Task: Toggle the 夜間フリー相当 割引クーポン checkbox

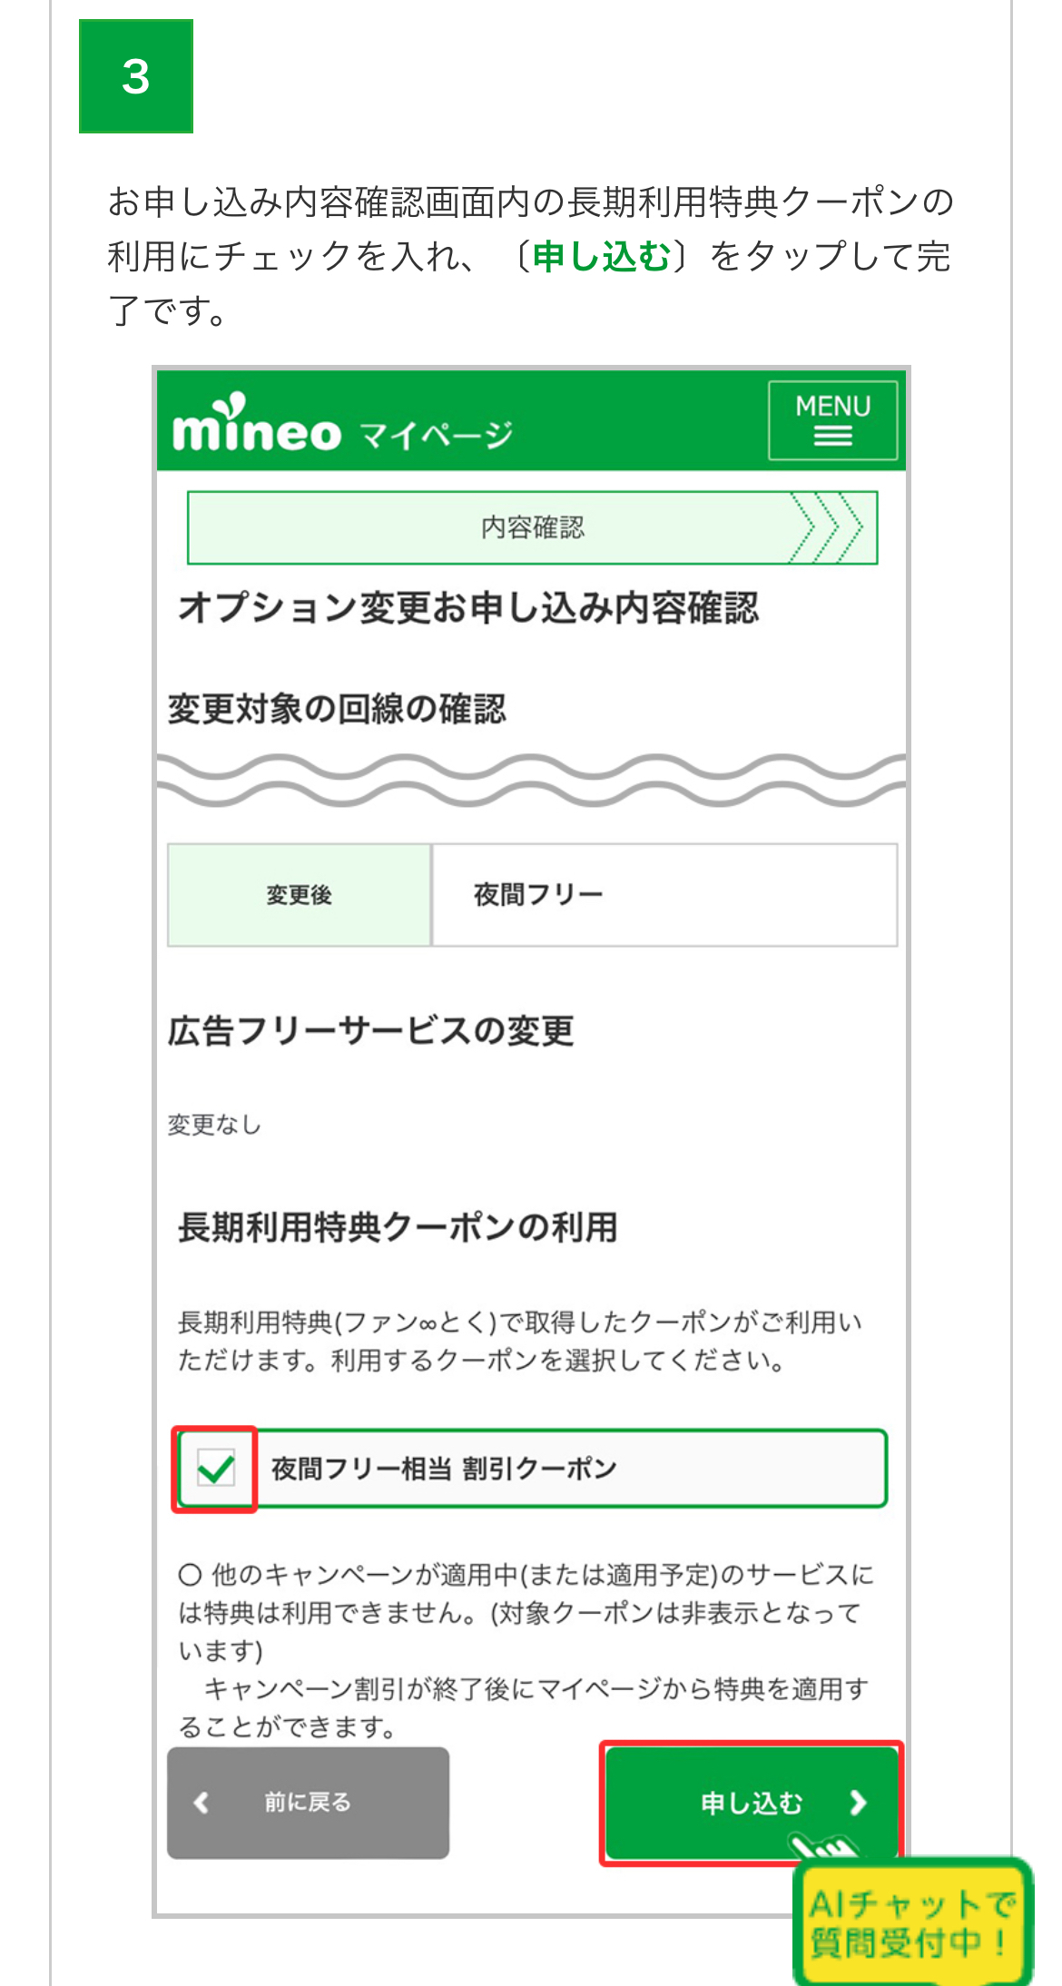Action: (x=216, y=1468)
